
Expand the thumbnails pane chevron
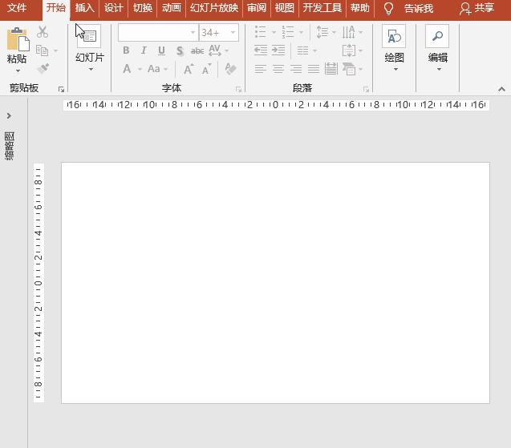click(x=9, y=116)
